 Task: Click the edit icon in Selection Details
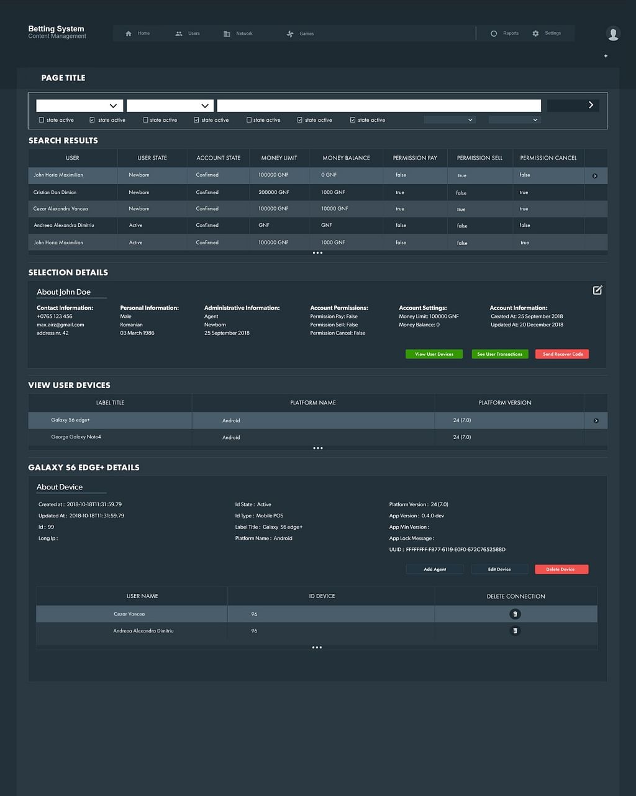tap(597, 290)
